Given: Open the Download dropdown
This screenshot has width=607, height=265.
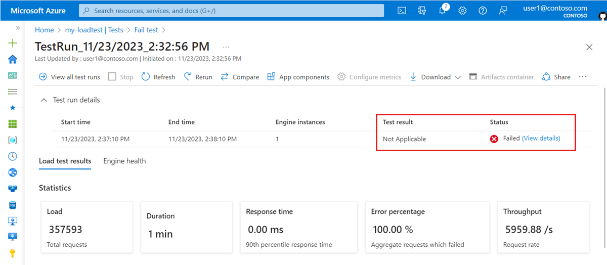Looking at the screenshot, I should [x=435, y=77].
